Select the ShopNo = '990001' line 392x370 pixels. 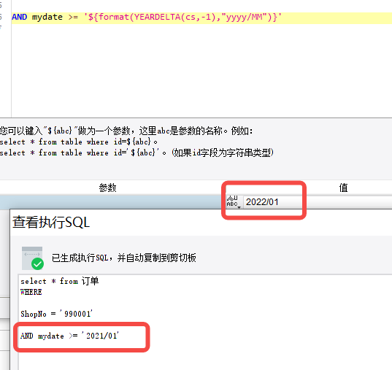coord(56,314)
